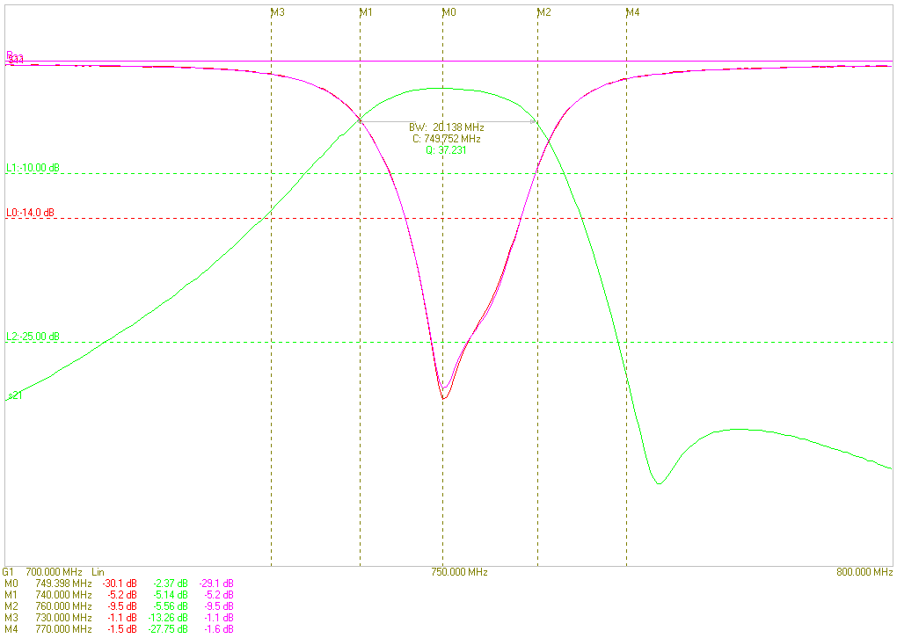Select the M4 marker label at top
Image resolution: width=897 pixels, height=638 pixels.
tap(633, 12)
